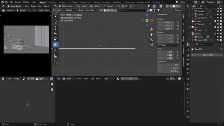
Task: Edit the Scale X value field
Action: (x=166, y=52)
